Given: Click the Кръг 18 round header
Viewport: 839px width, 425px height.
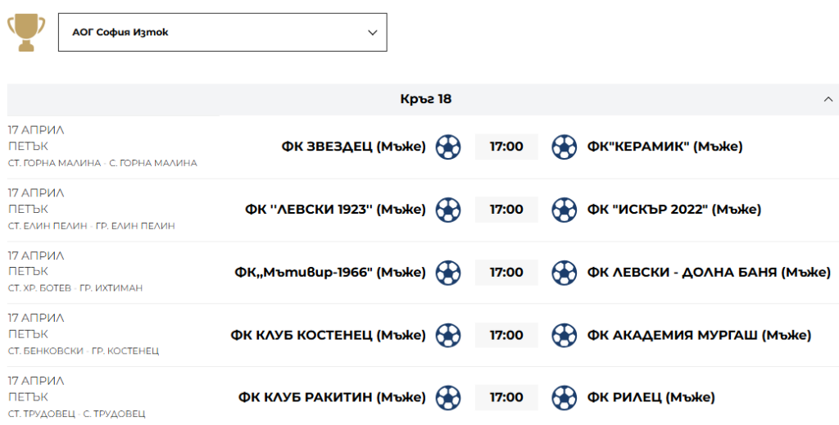Looking at the screenshot, I should (x=425, y=99).
